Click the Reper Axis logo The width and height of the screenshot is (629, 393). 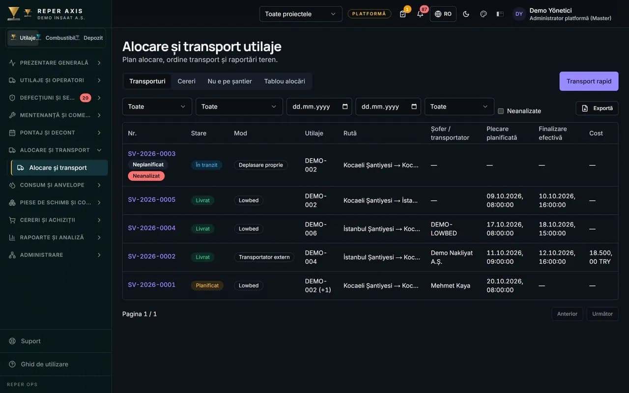tap(14, 14)
